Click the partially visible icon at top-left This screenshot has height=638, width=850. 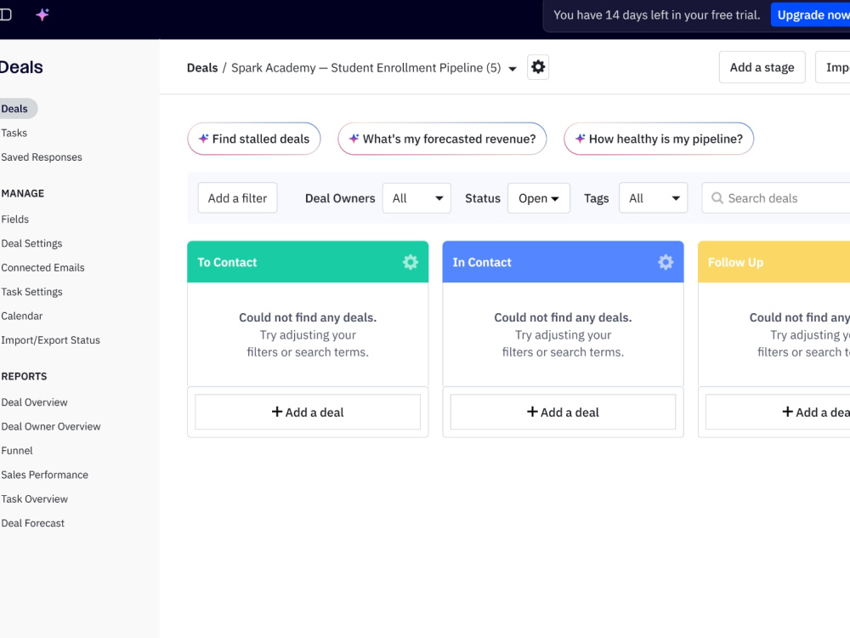pos(5,14)
